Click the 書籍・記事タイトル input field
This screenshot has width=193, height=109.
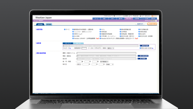pyautogui.click(x=107, y=53)
